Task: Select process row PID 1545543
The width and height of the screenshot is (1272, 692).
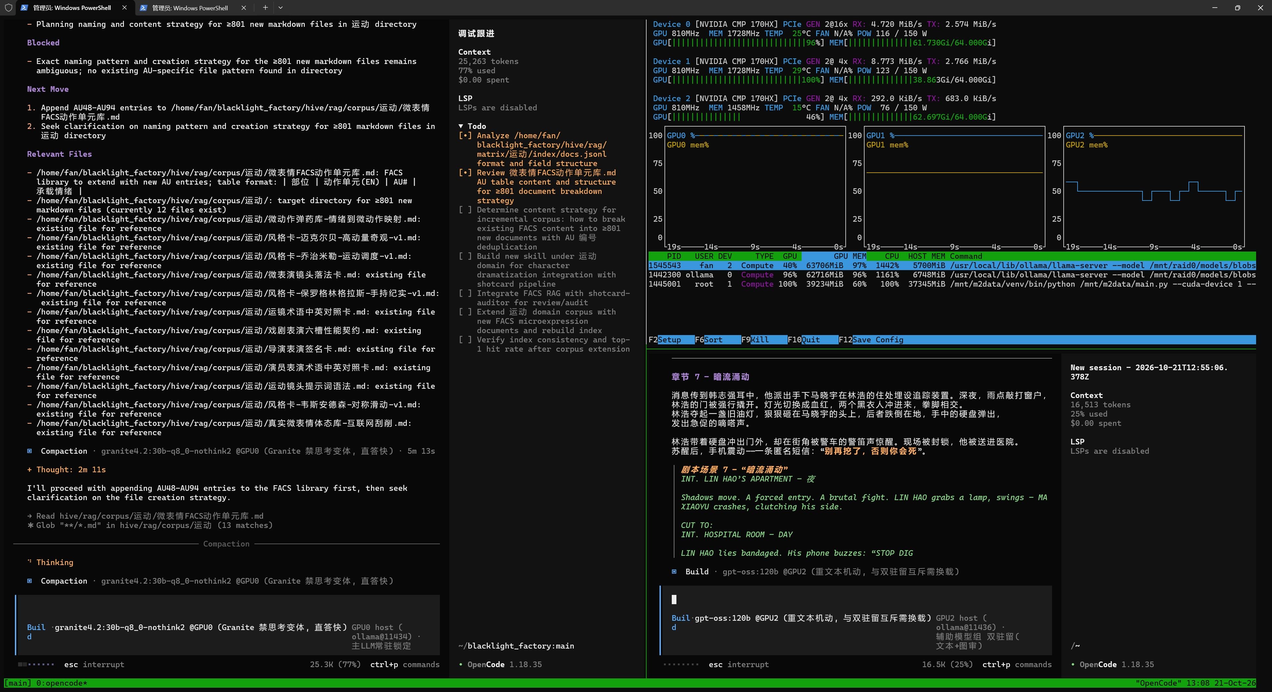Action: (952, 265)
